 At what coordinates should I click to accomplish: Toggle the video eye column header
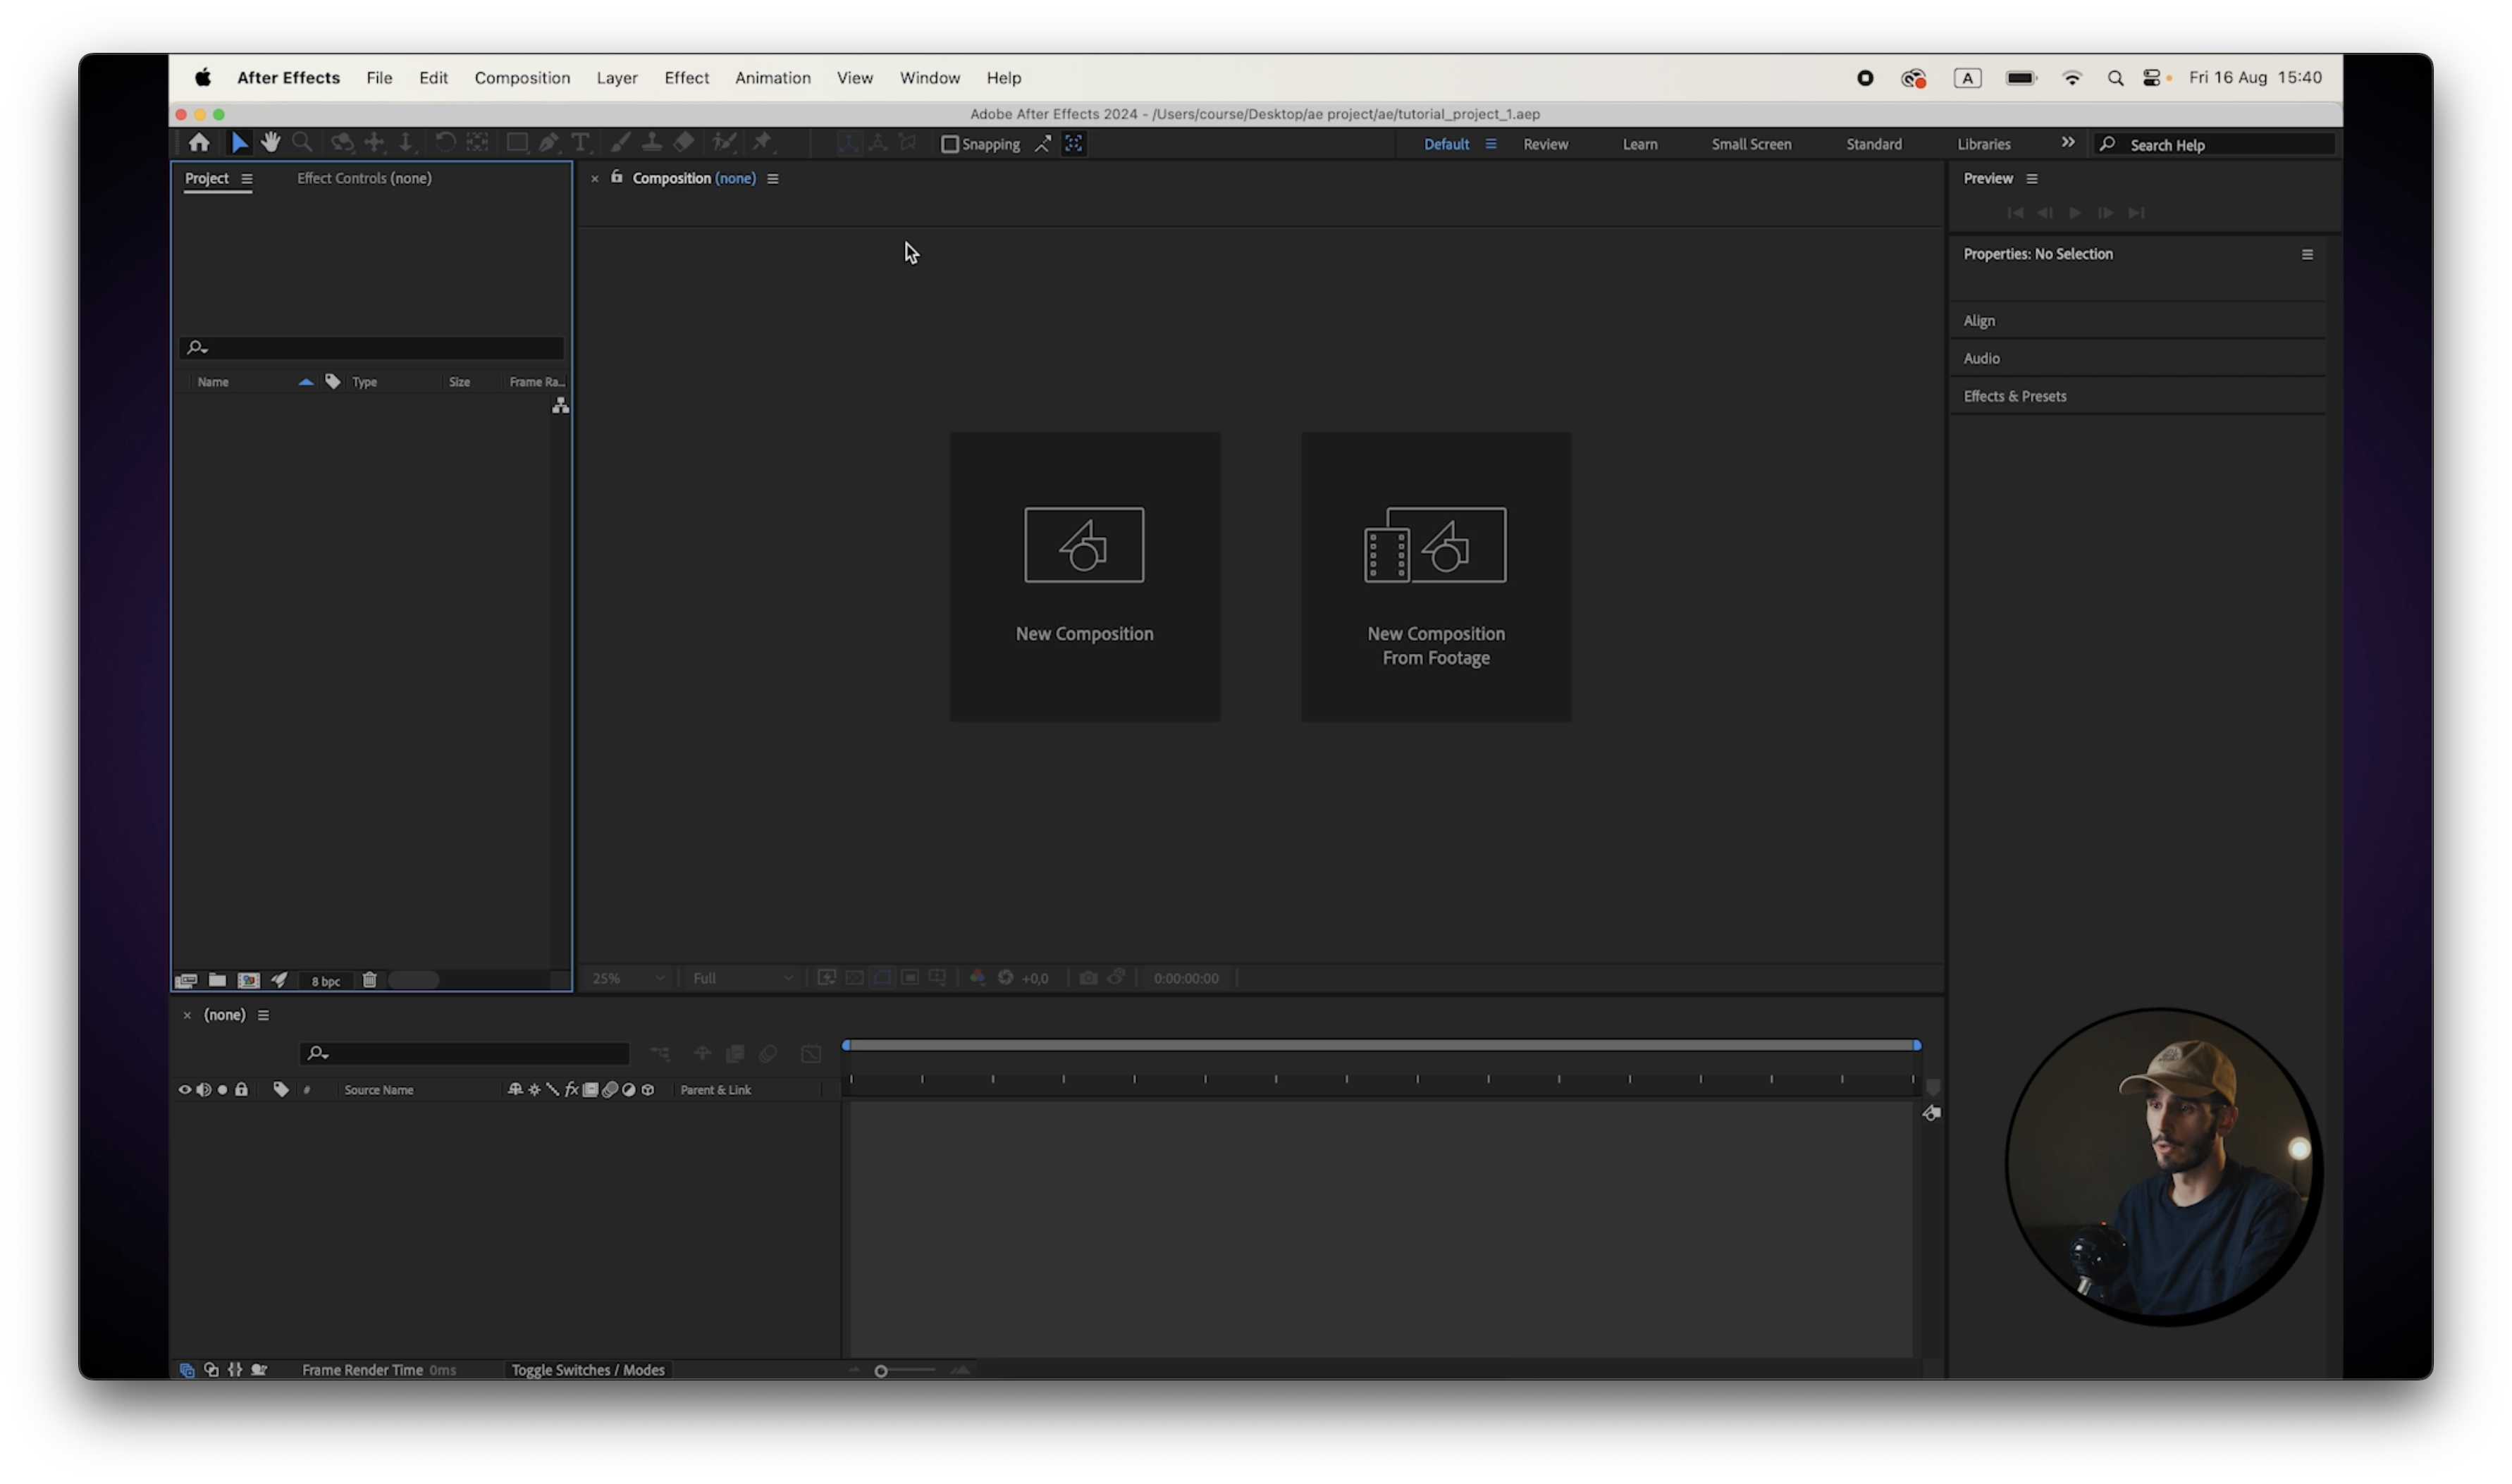click(x=184, y=1089)
